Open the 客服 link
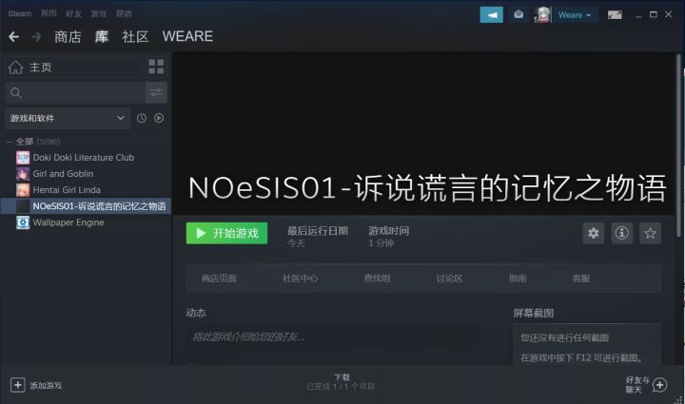The image size is (685, 404). point(581,279)
